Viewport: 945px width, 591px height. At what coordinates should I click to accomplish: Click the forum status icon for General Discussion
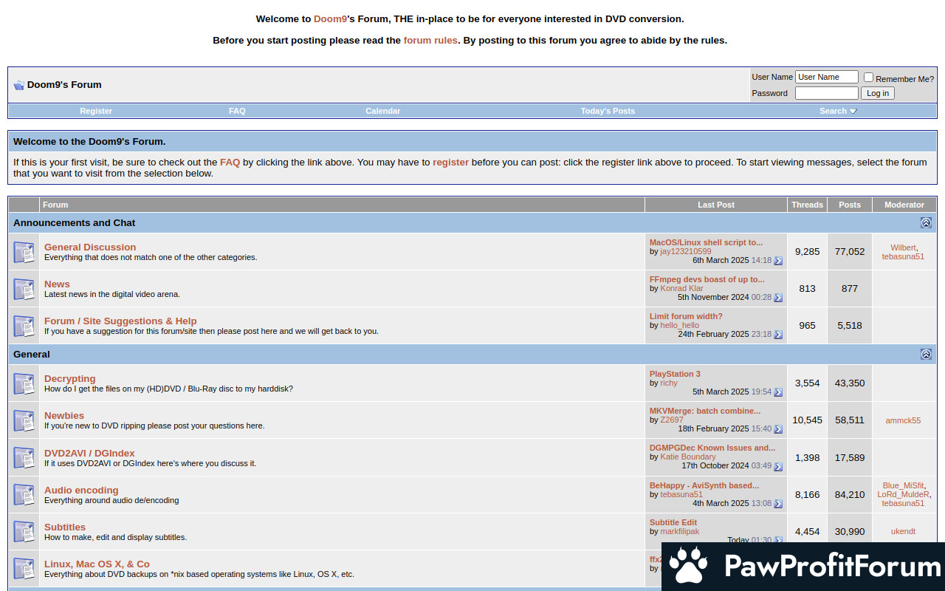coord(24,253)
